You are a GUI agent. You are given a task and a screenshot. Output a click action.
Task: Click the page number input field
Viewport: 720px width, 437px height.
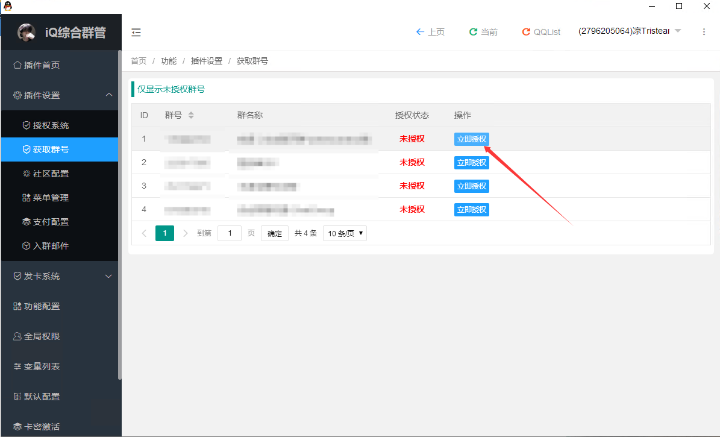coord(230,233)
